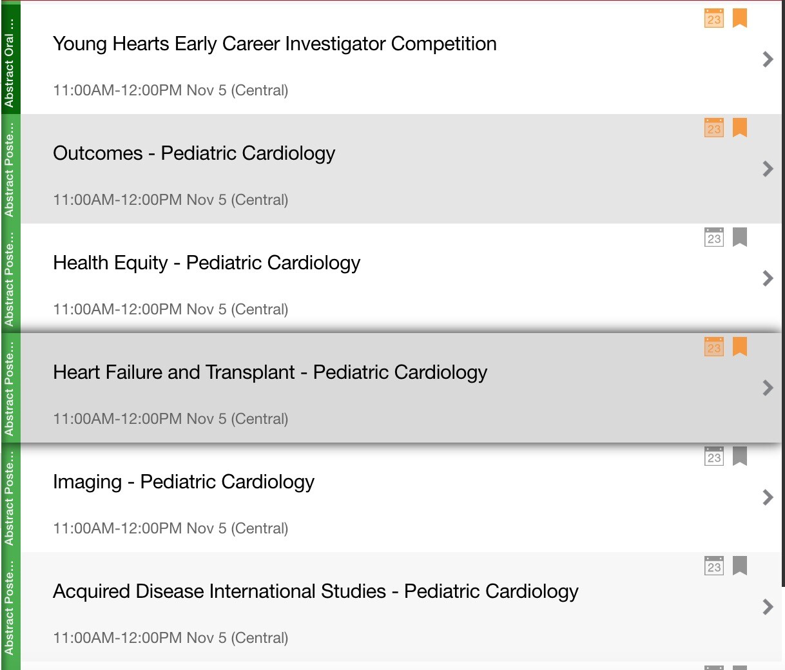Add Imaging session to calendar
Viewport: 785px width, 670px height.
pyautogui.click(x=714, y=456)
